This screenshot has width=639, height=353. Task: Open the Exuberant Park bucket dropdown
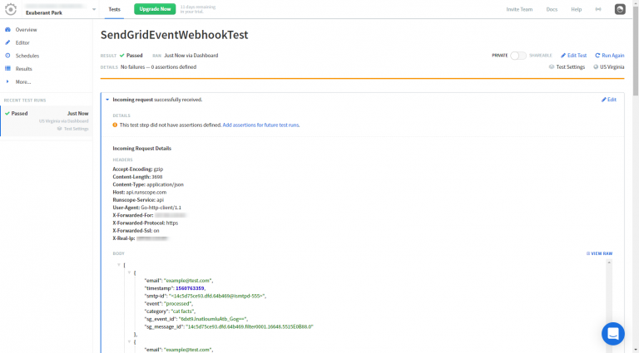point(93,10)
